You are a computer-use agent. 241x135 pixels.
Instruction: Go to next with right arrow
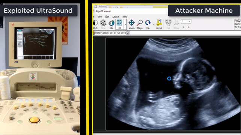pos(188,27)
